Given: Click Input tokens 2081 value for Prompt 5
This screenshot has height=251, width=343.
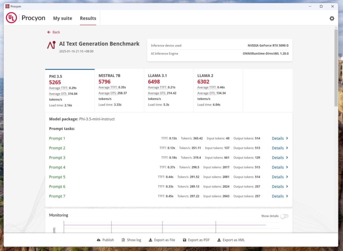Looking at the screenshot, I should click(x=226, y=177).
